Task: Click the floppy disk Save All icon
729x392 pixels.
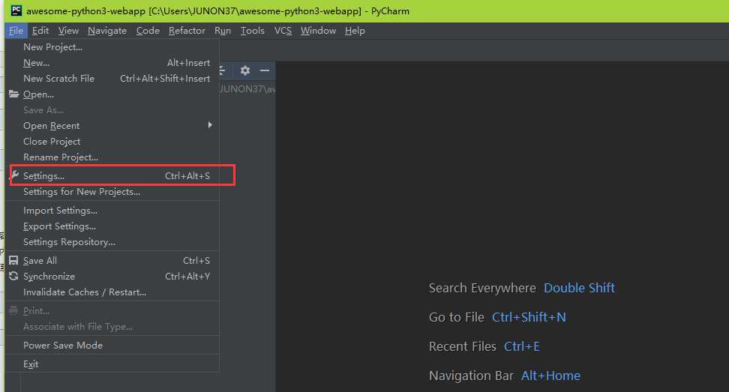Action: point(14,261)
